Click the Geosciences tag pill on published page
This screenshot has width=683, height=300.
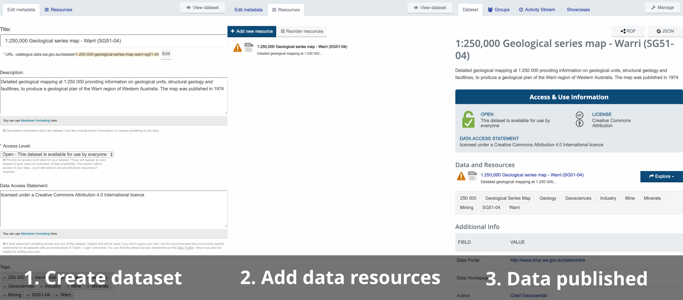[x=578, y=198]
